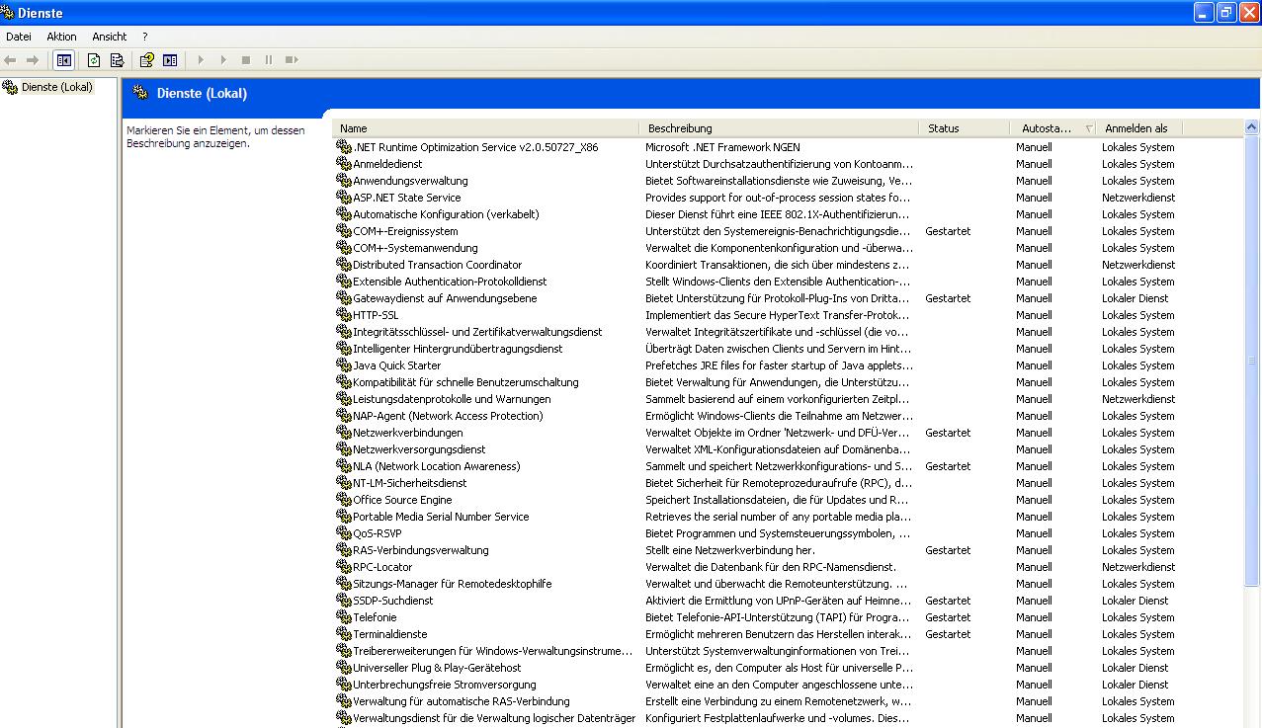Select the Netzwerkversorgungsdienst service name
The width and height of the screenshot is (1262, 728).
click(x=419, y=449)
